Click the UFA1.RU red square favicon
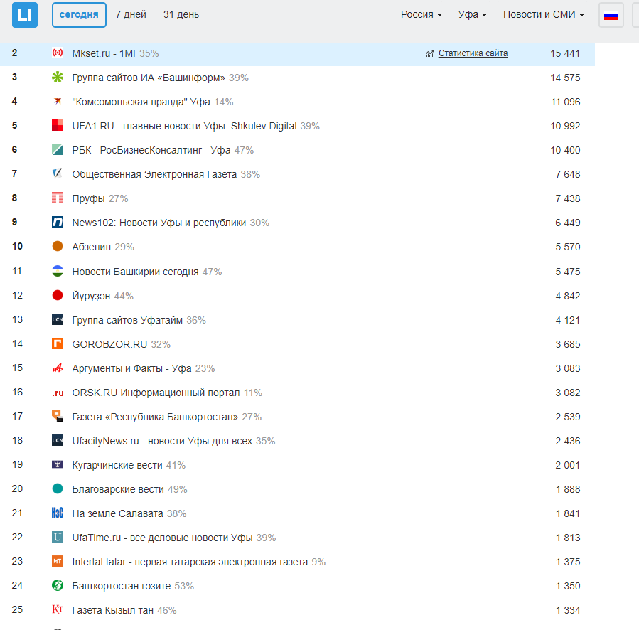The width and height of the screenshot is (639, 630). [58, 126]
